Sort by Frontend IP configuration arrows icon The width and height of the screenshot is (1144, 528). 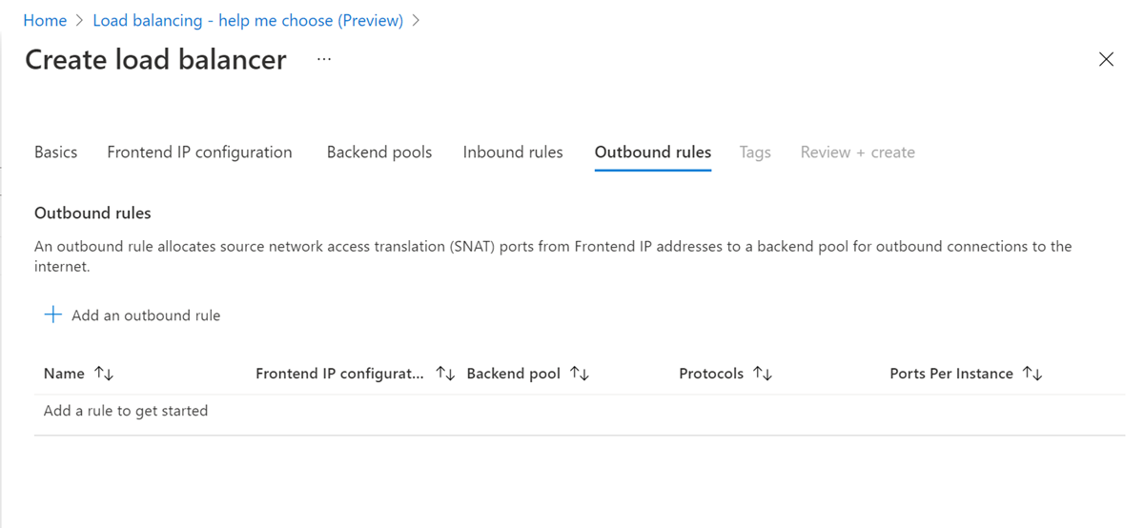coord(445,374)
